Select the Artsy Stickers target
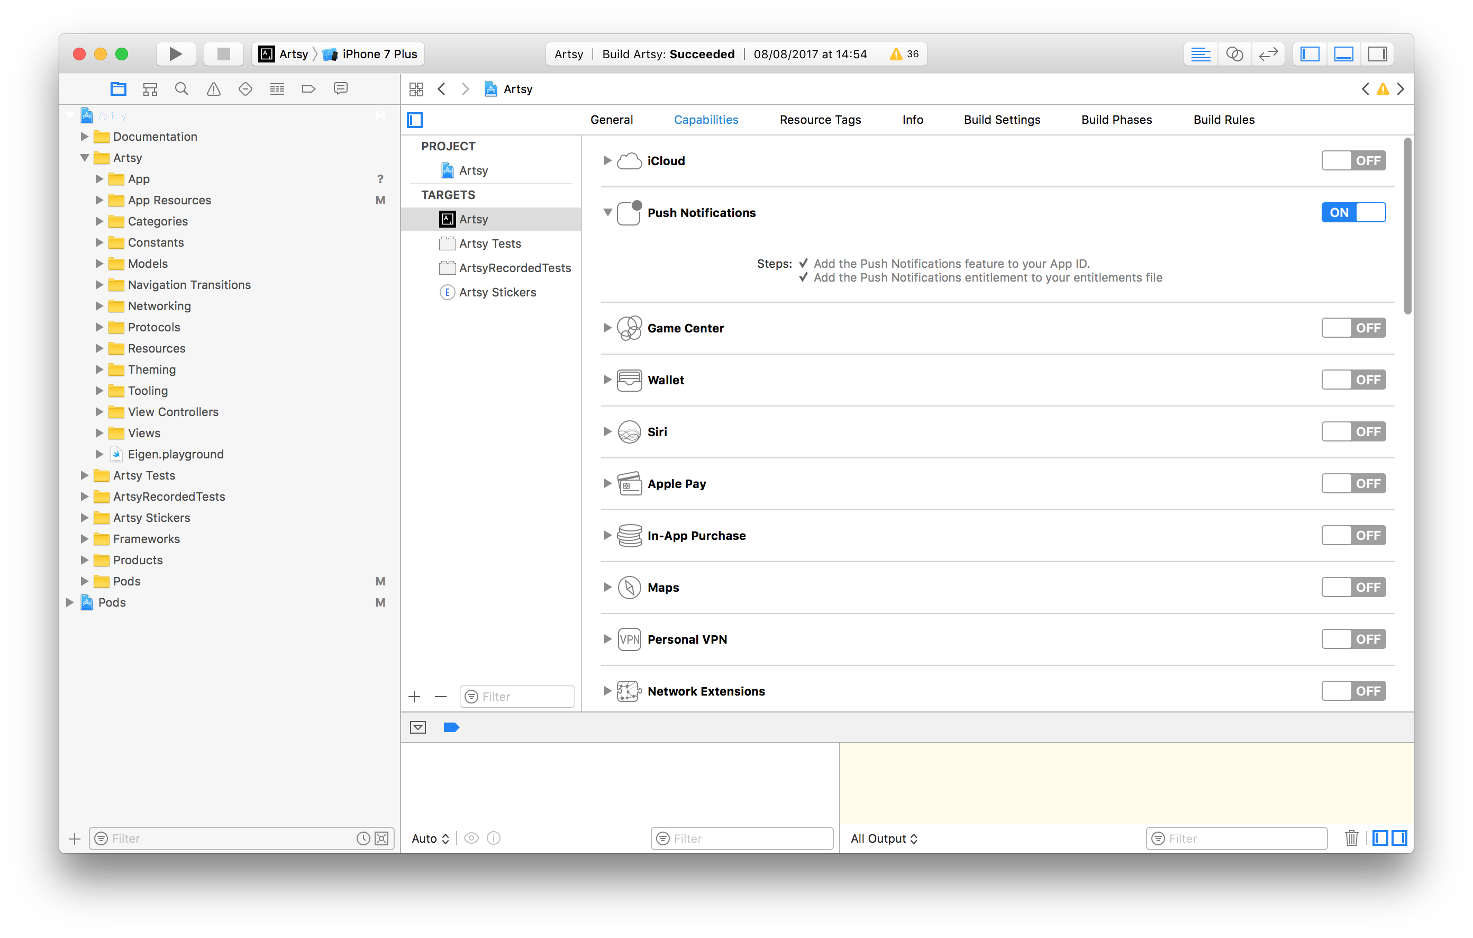The width and height of the screenshot is (1473, 938). 497,293
